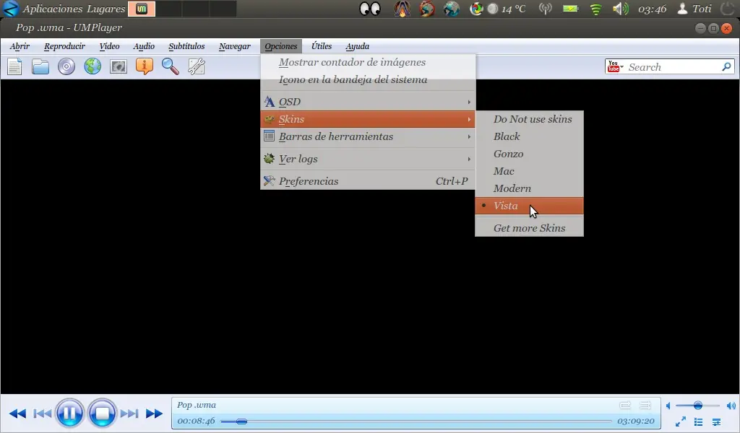The width and height of the screenshot is (740, 433).
Task: Stop playback
Action: click(x=102, y=414)
